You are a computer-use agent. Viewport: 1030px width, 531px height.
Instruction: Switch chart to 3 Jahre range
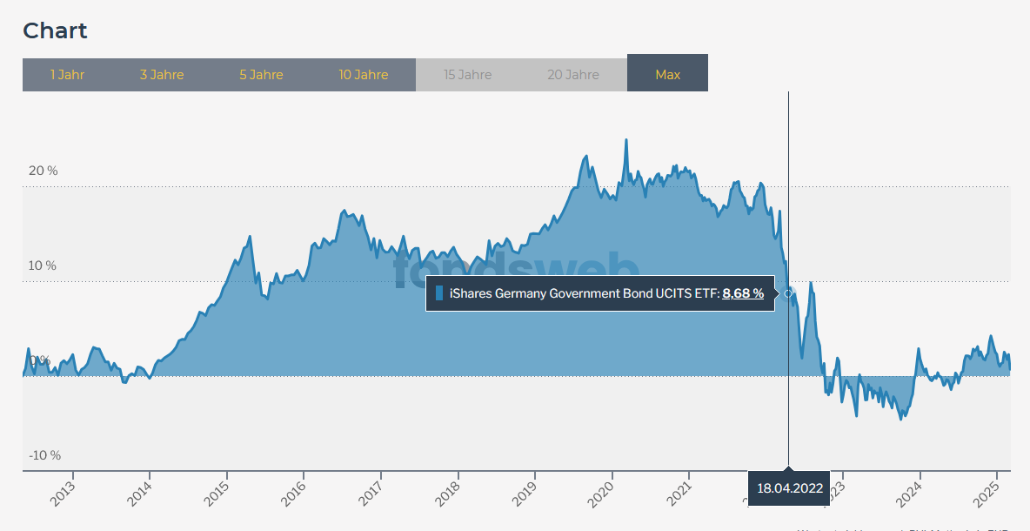click(x=162, y=75)
